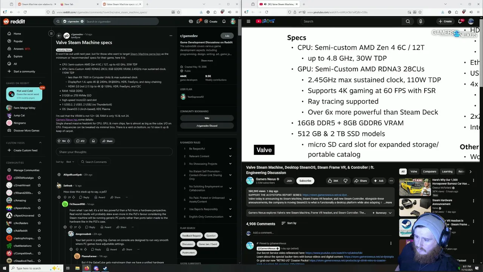
Task: Open Hot and Cold game card
Action: pos(24,94)
